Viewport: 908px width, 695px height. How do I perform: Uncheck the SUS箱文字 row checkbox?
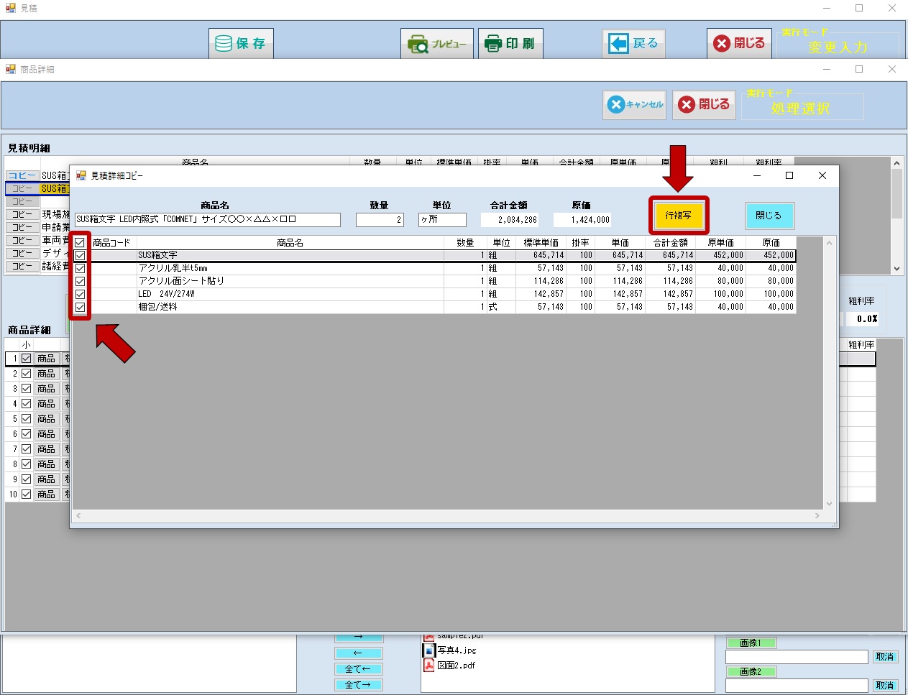click(x=80, y=255)
